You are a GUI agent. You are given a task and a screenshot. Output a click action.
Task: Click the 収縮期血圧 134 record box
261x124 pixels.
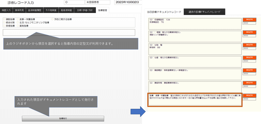coord(195,24)
